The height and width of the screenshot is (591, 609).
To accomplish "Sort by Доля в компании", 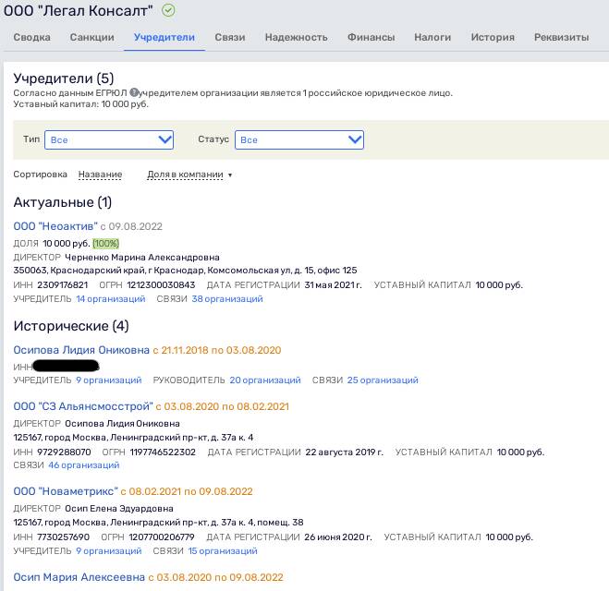I will 185,175.
